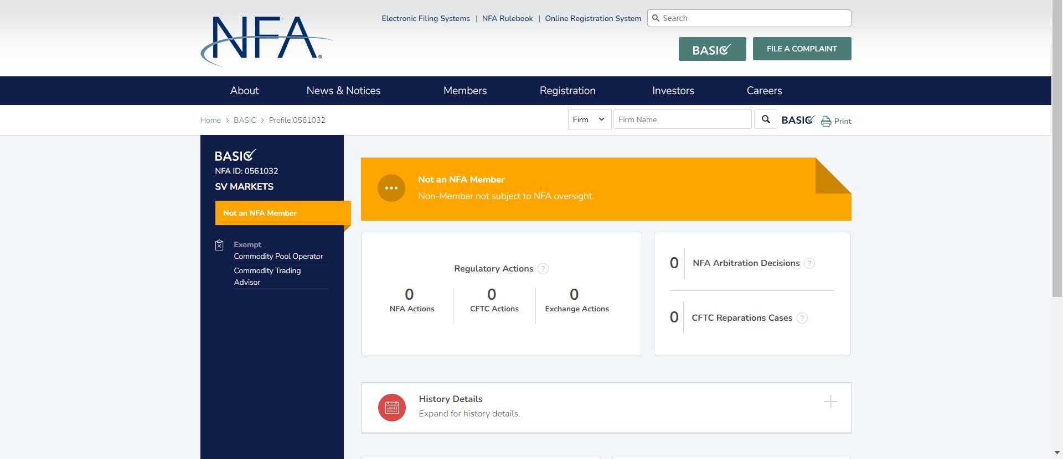Click Commodity Pool Operator in sidebar
Viewport: 1063px width, 459px height.
(x=278, y=257)
